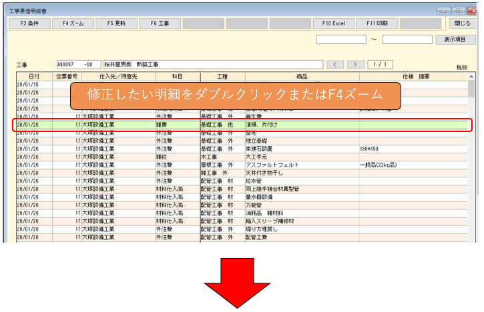This screenshot has width=484, height=312.
Task: Click the 雑費 account cell
Action: [178, 125]
